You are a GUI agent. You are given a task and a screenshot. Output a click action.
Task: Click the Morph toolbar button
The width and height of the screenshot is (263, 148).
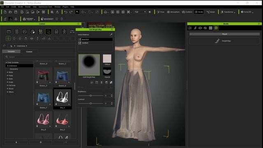pos(211,12)
